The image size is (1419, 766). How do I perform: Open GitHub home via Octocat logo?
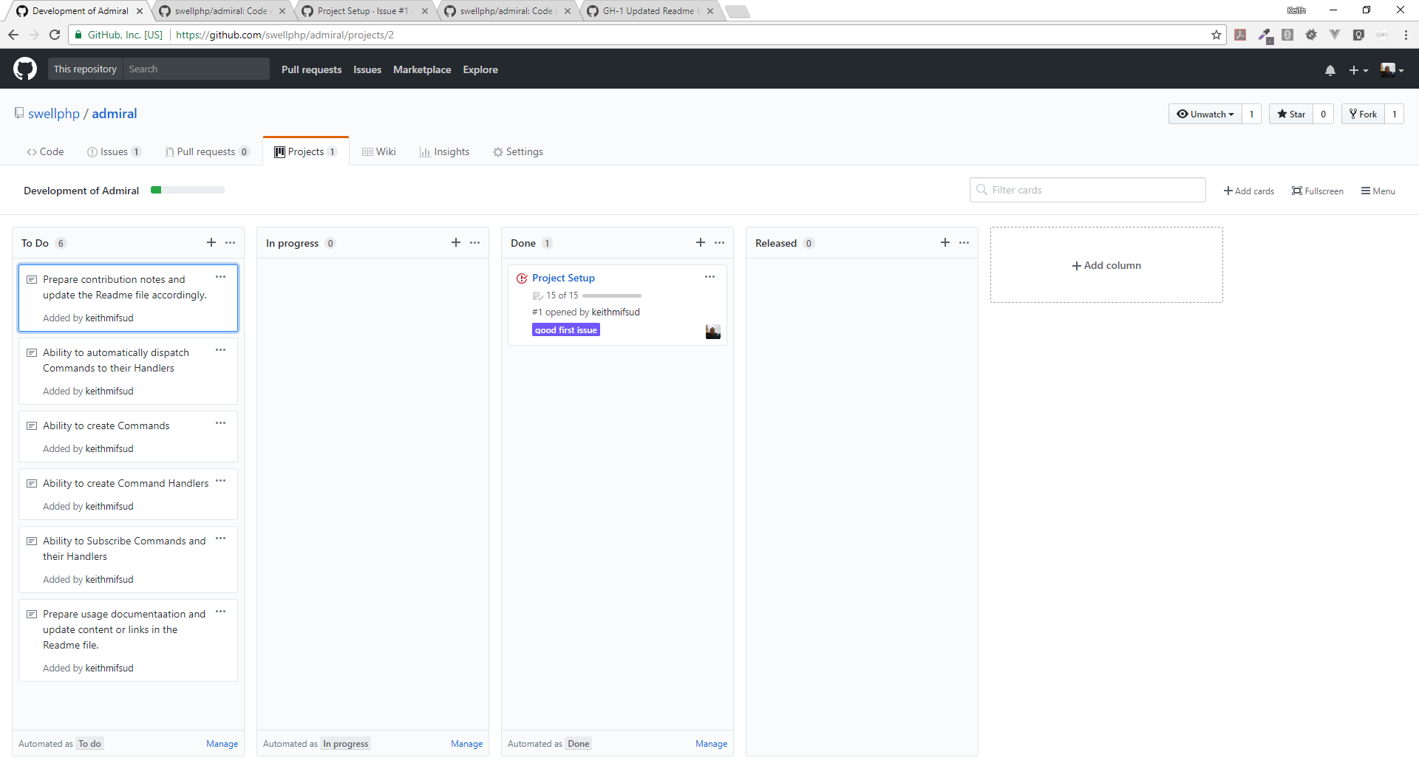pos(25,69)
